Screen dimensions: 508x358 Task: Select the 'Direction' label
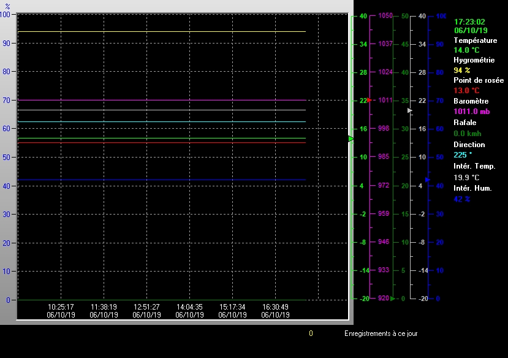pos(469,145)
